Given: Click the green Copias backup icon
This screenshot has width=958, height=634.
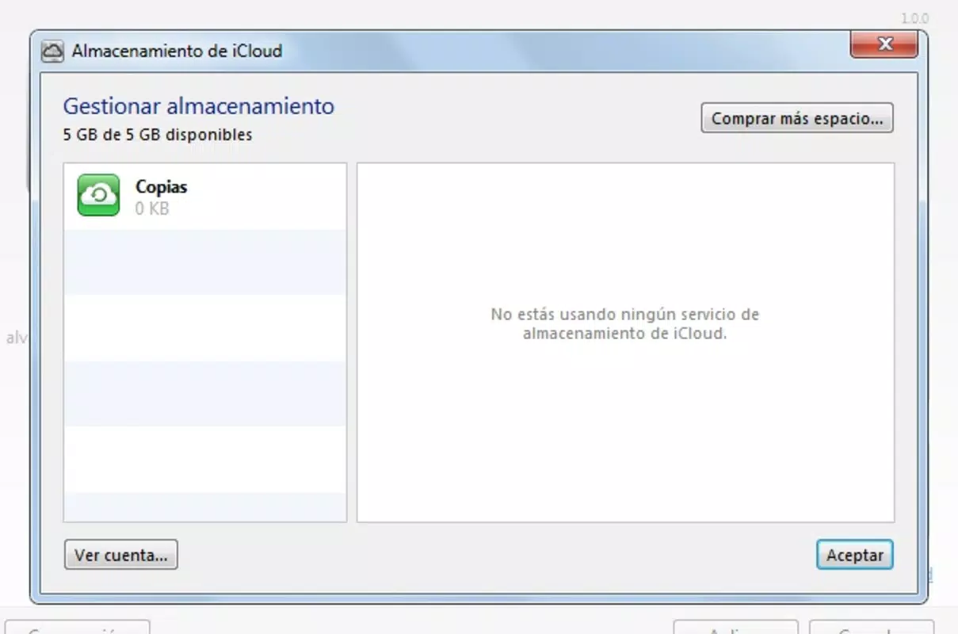Looking at the screenshot, I should point(99,195).
